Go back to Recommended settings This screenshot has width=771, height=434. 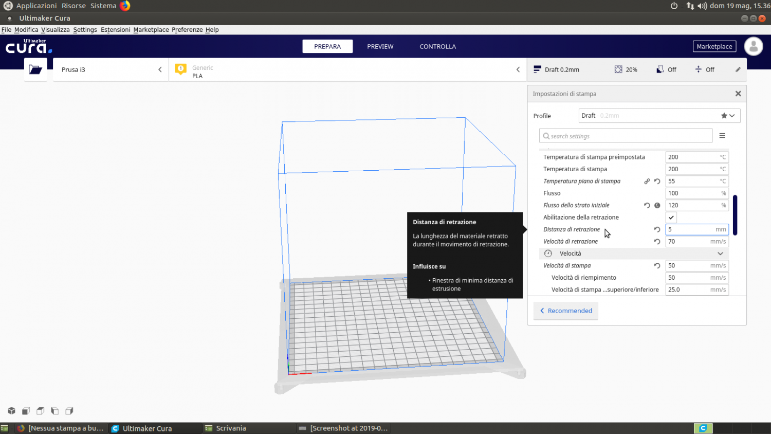[x=566, y=311]
